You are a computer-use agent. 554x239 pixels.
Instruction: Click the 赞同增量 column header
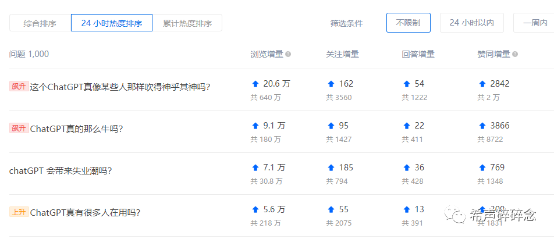click(493, 54)
